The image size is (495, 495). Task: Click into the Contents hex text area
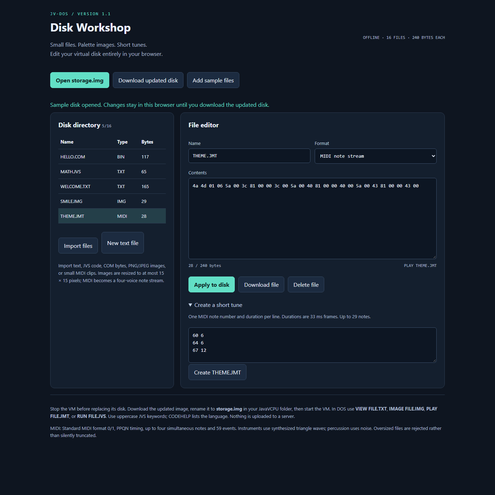tap(313, 219)
